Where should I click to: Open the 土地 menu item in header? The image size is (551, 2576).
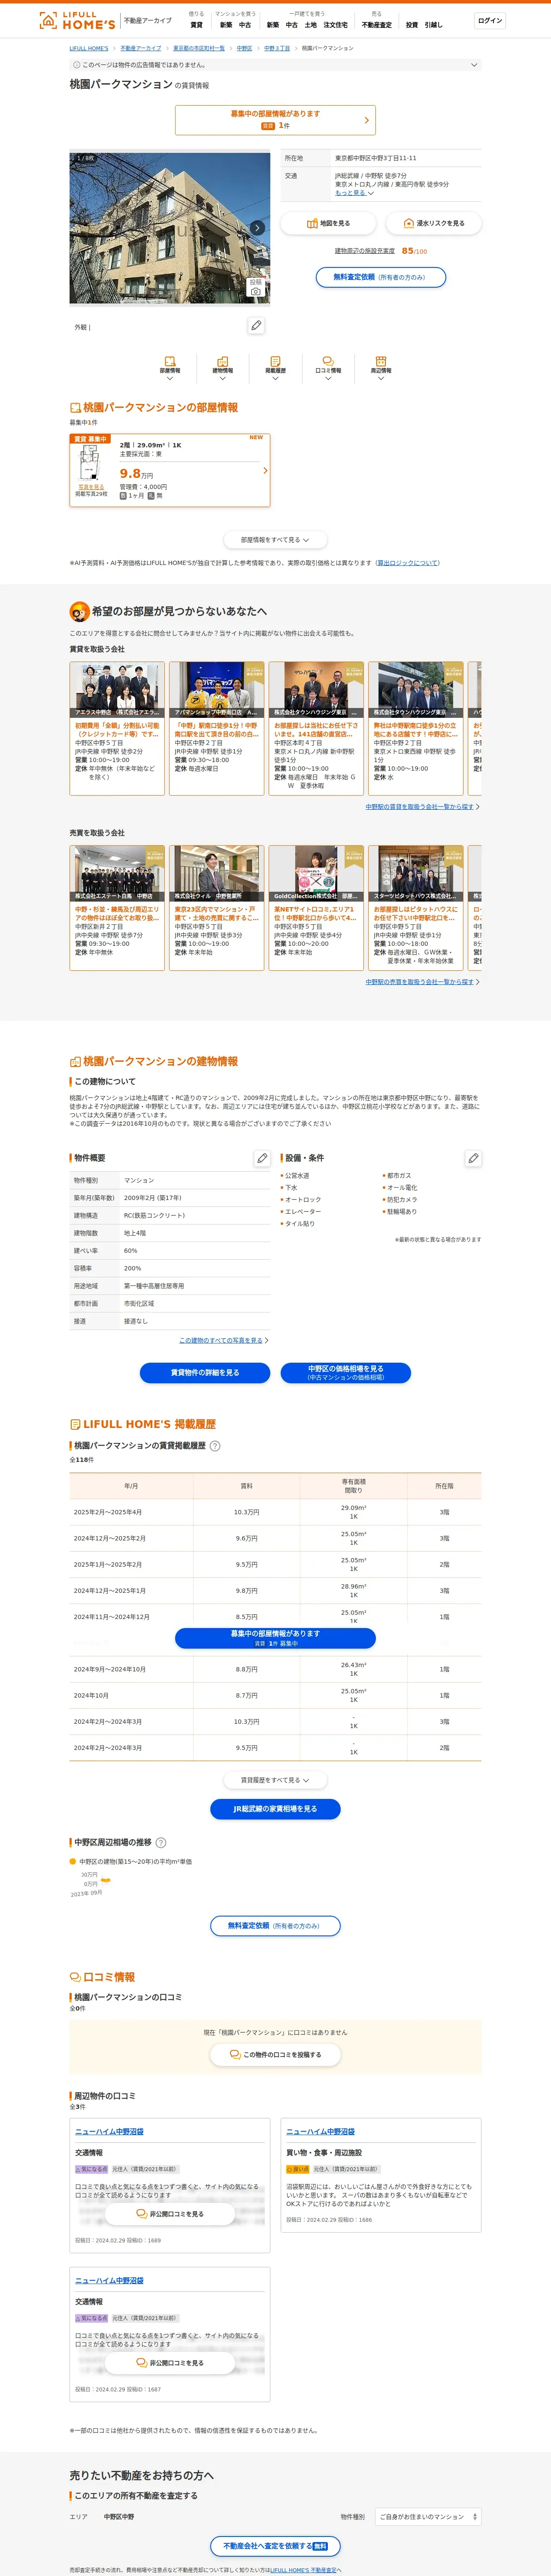coord(310,25)
